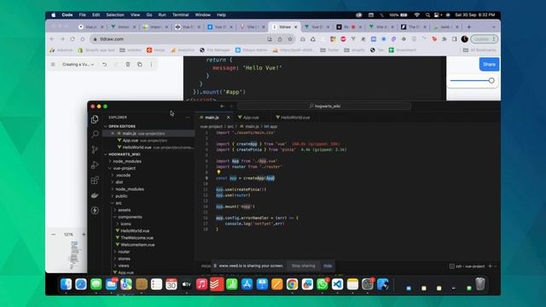The height and width of the screenshot is (307, 546).
Task: Open the tldraw hamburger menu
Action: 53,65
